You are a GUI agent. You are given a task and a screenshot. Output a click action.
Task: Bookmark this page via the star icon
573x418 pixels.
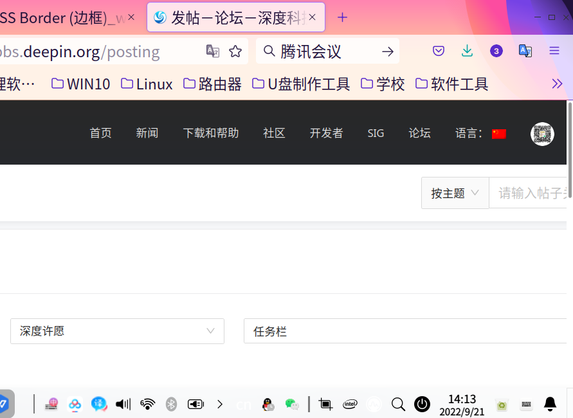click(236, 51)
